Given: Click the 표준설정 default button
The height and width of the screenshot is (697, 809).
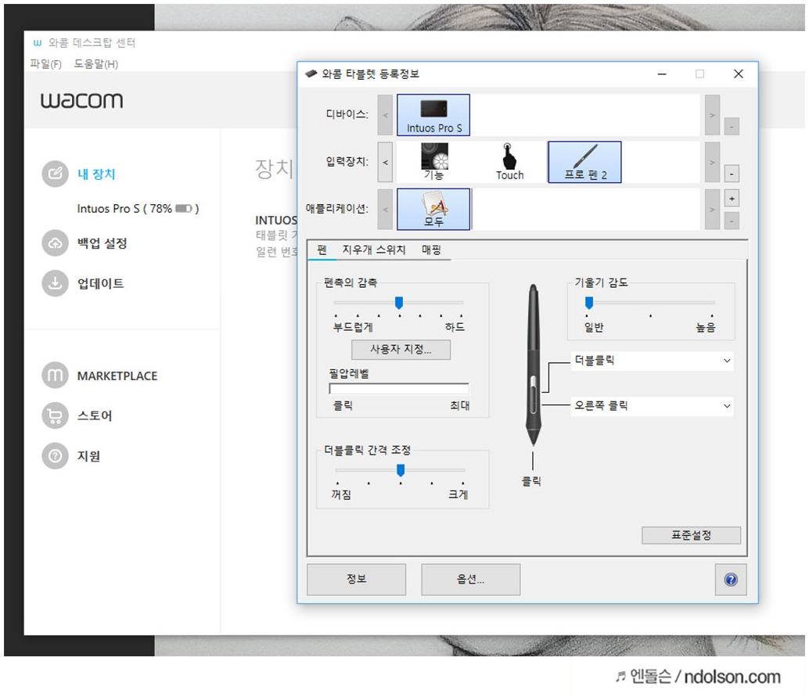Looking at the screenshot, I should (x=691, y=535).
